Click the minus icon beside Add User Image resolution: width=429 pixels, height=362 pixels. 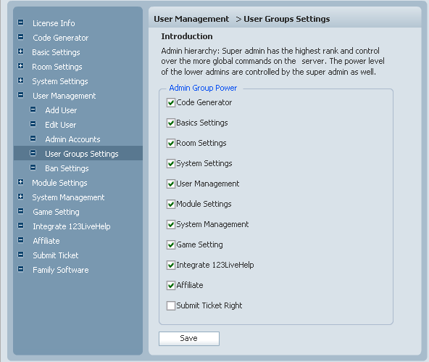pyautogui.click(x=33, y=110)
